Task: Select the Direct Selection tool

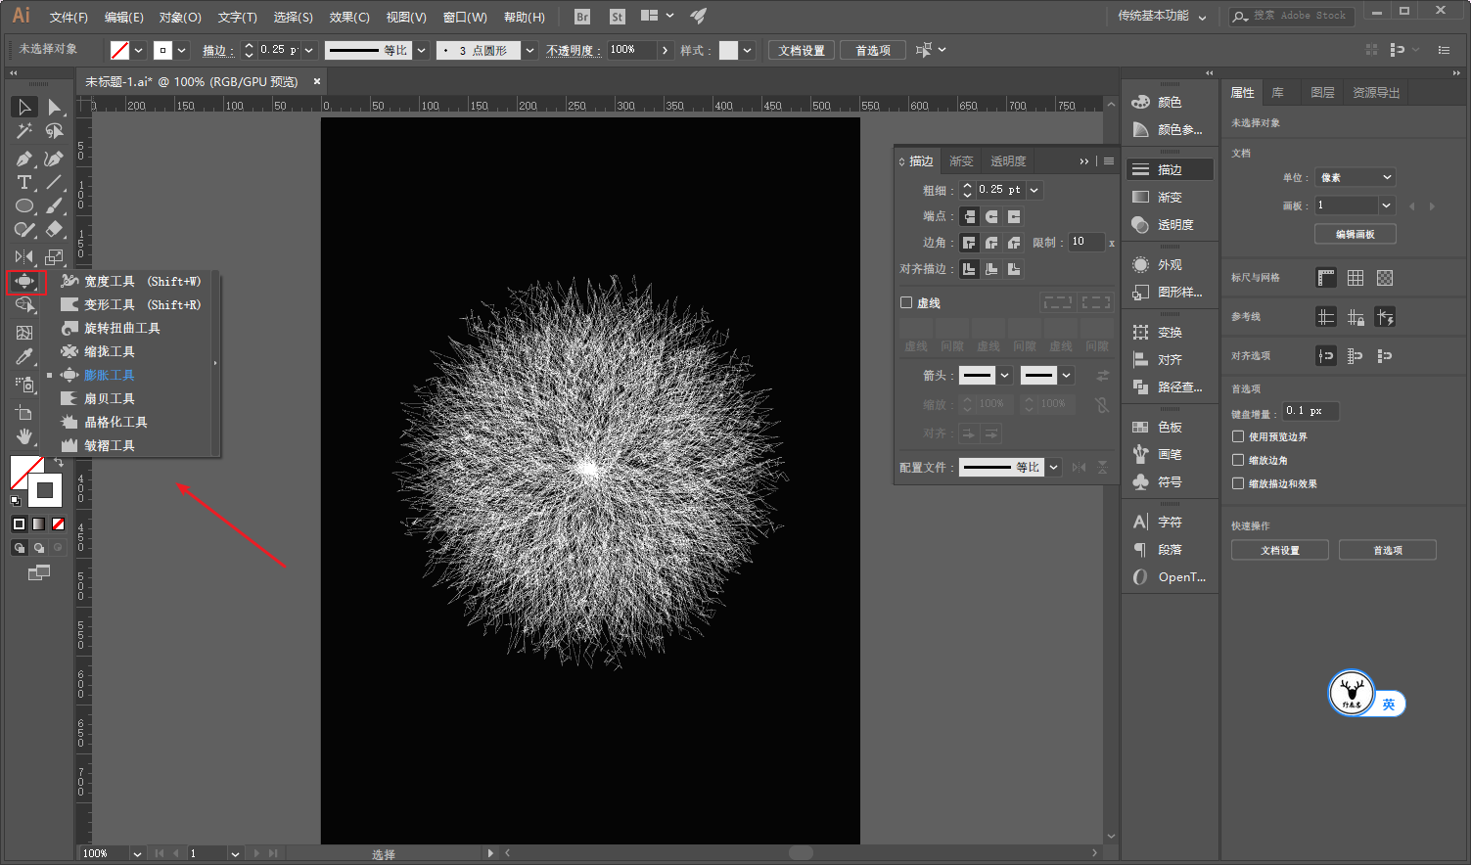Action: (54, 107)
